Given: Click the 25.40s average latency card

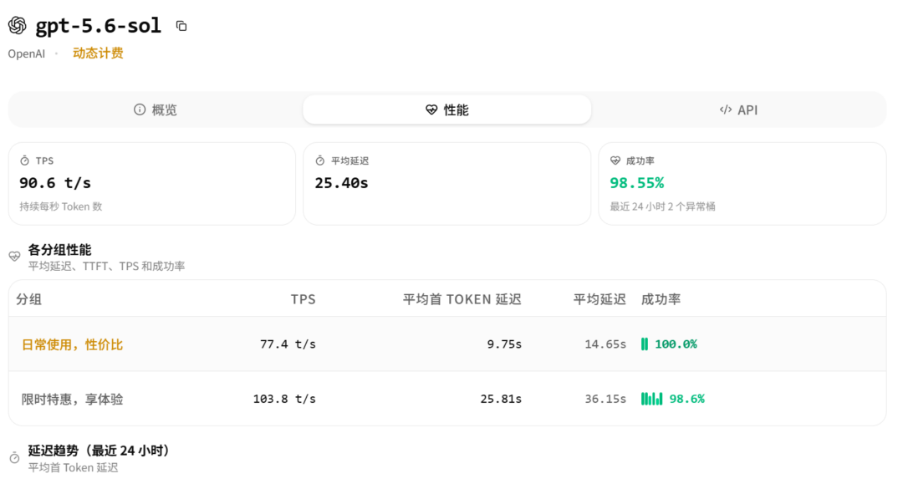Looking at the screenshot, I should click(446, 184).
